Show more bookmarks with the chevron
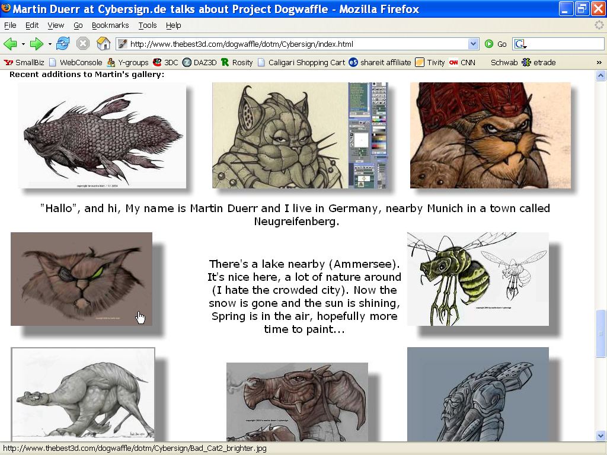The width and height of the screenshot is (607, 455). (599, 62)
